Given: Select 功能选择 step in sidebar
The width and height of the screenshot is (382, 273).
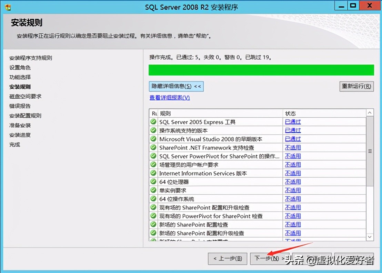Looking at the screenshot, I should pos(20,77).
